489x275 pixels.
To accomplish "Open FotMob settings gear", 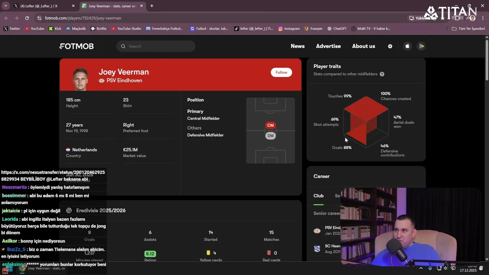I will (390, 46).
